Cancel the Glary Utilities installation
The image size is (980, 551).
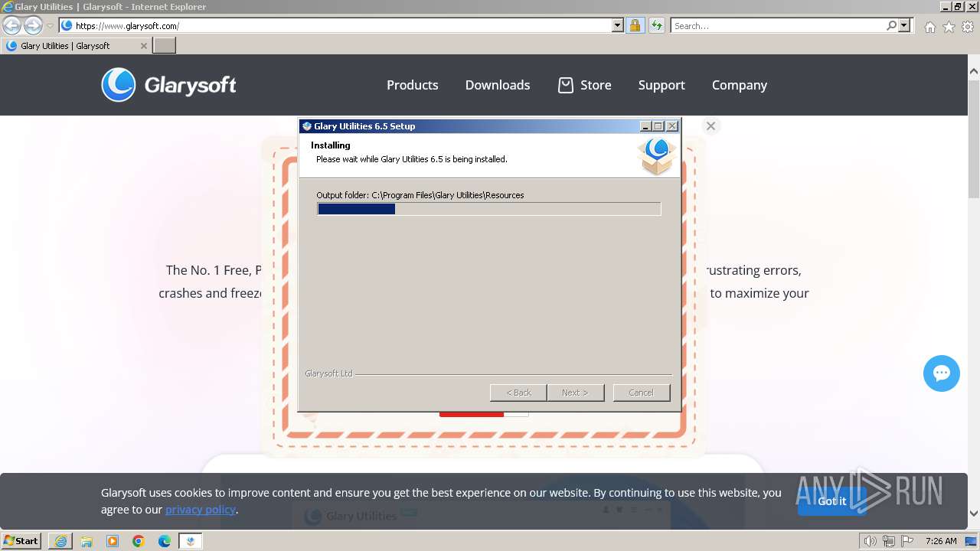(641, 393)
